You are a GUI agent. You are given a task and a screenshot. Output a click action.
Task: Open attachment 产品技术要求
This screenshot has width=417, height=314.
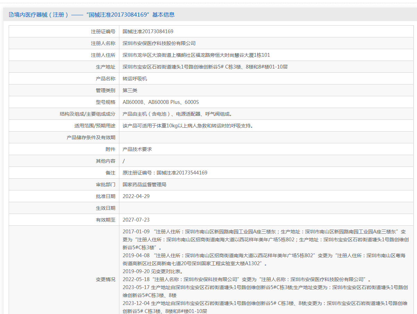pos(137,149)
